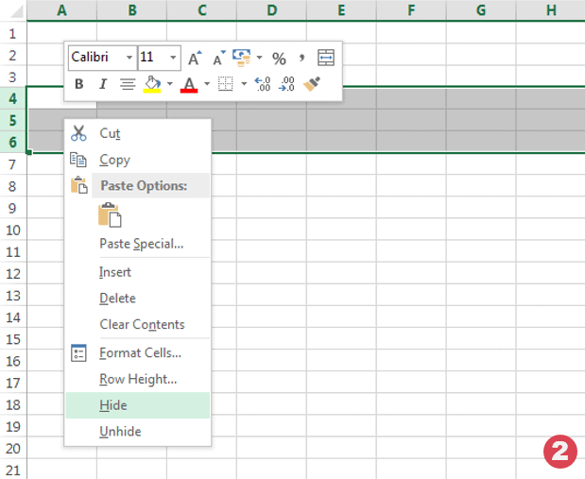This screenshot has height=479, width=585.
Task: Select row 12 header
Action: click(x=13, y=273)
